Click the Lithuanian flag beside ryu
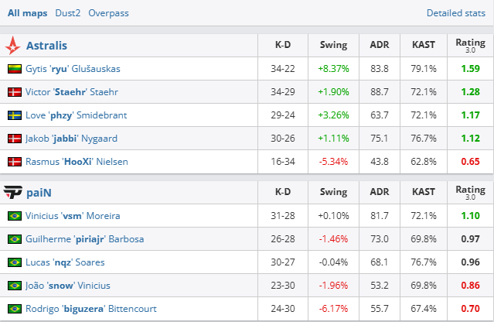Screen dimensions: 494x322 point(14,69)
